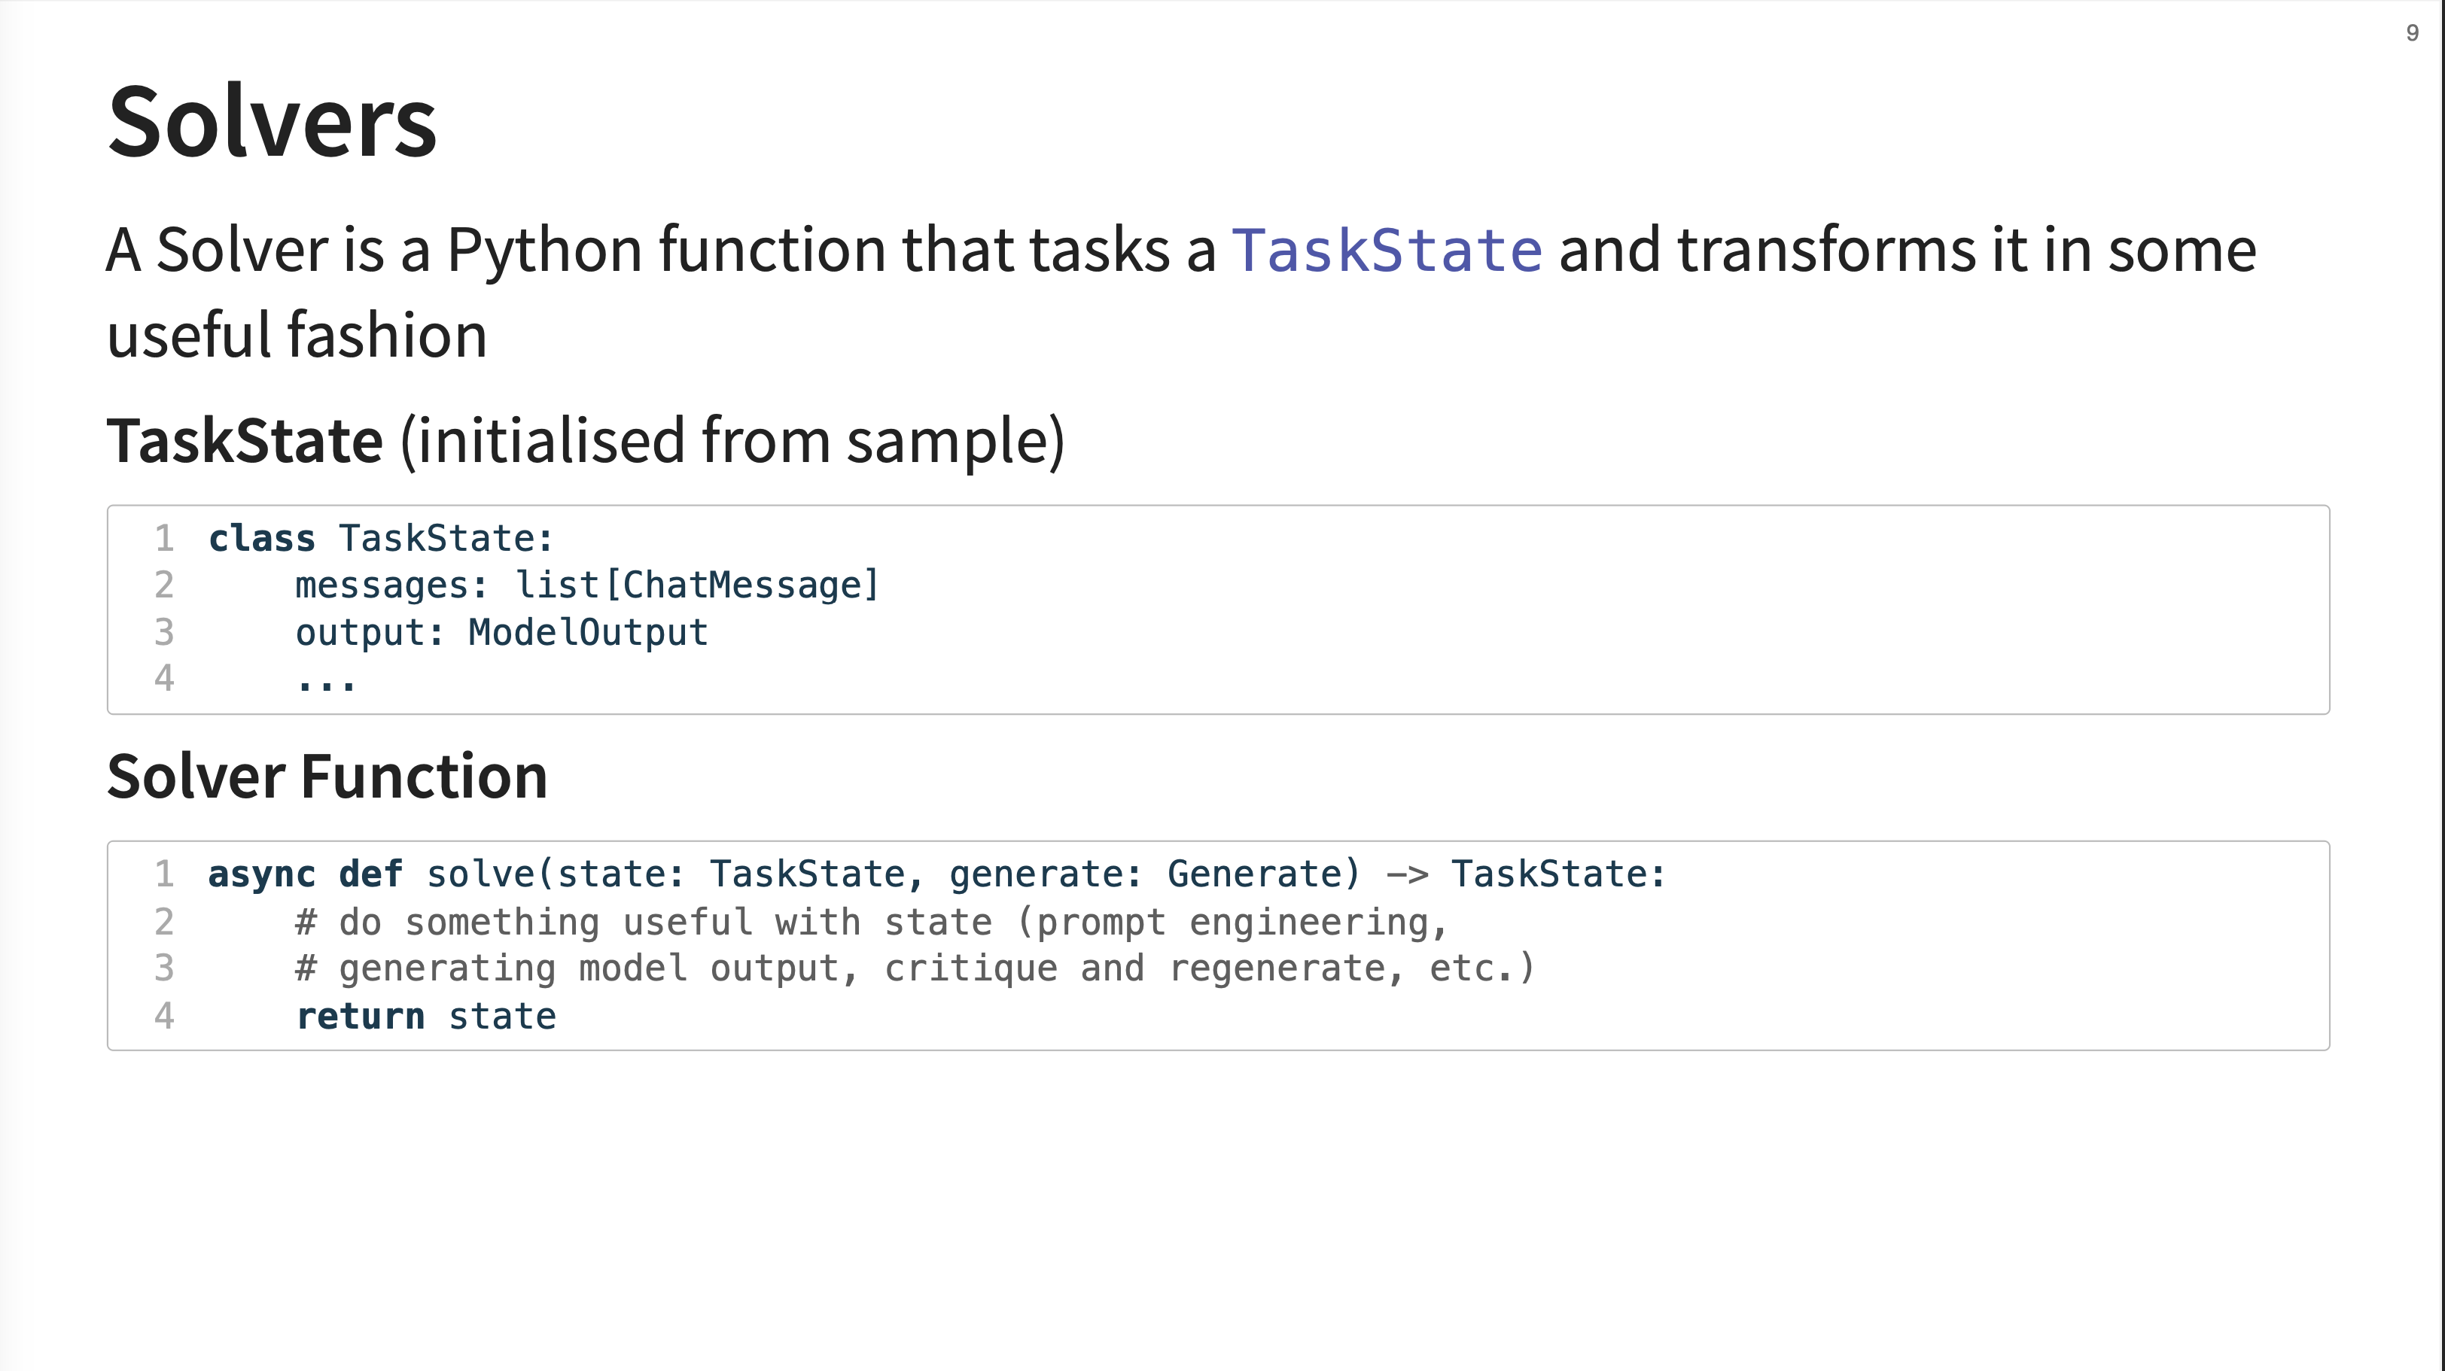Click the 'async def' keywords in solver code
This screenshot has width=2445, height=1371.
click(305, 874)
